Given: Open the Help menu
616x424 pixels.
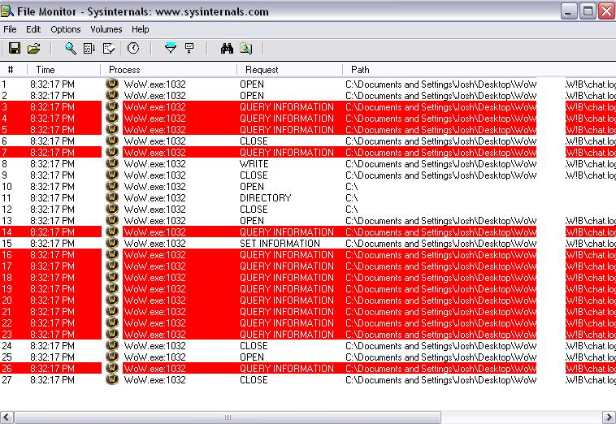Looking at the screenshot, I should [141, 29].
